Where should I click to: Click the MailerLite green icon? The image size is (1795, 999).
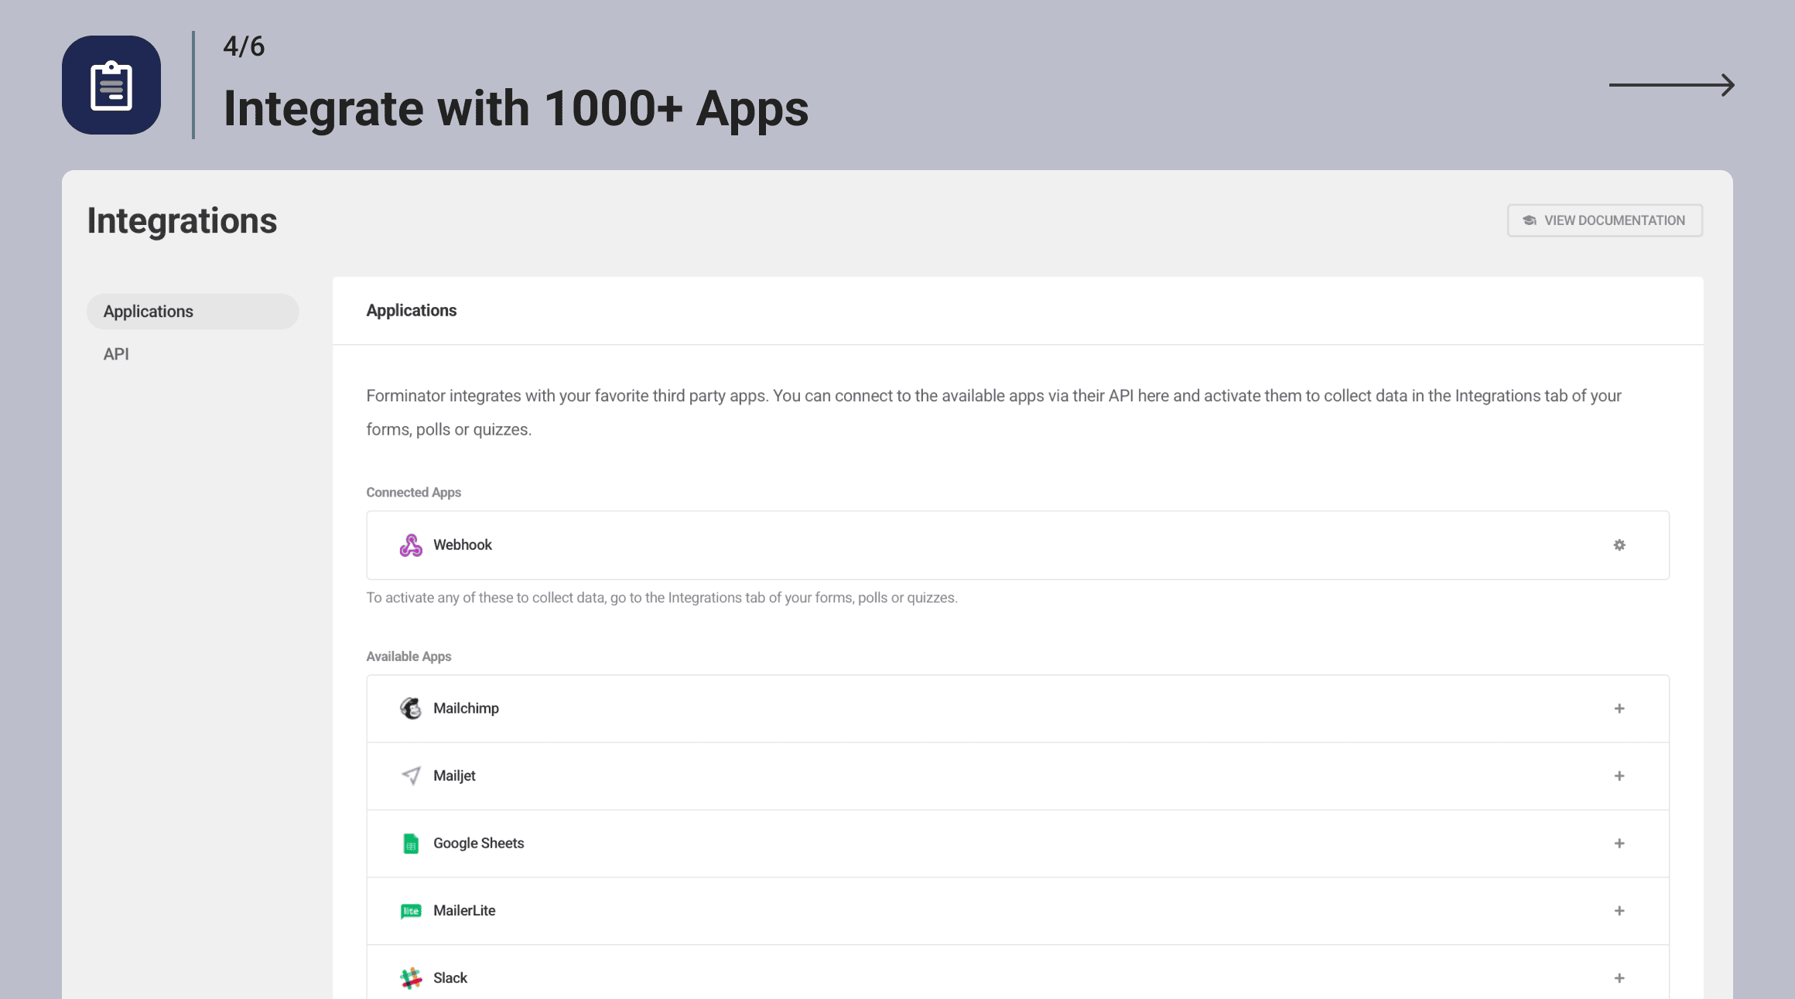click(411, 911)
